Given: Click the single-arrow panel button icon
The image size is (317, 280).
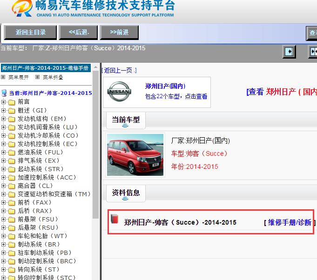Looking at the screenshot, I should (289, 52).
